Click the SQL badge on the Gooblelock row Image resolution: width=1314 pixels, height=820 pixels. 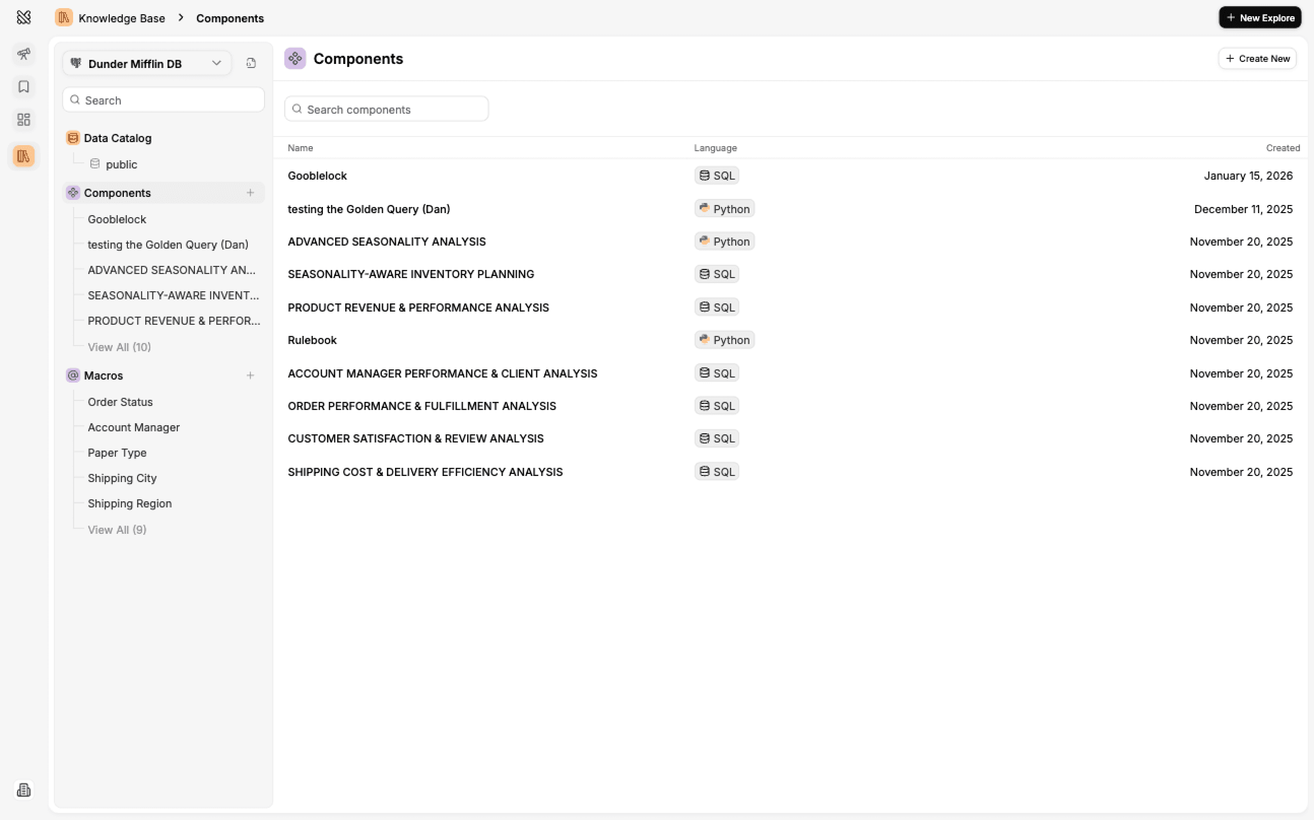(716, 175)
